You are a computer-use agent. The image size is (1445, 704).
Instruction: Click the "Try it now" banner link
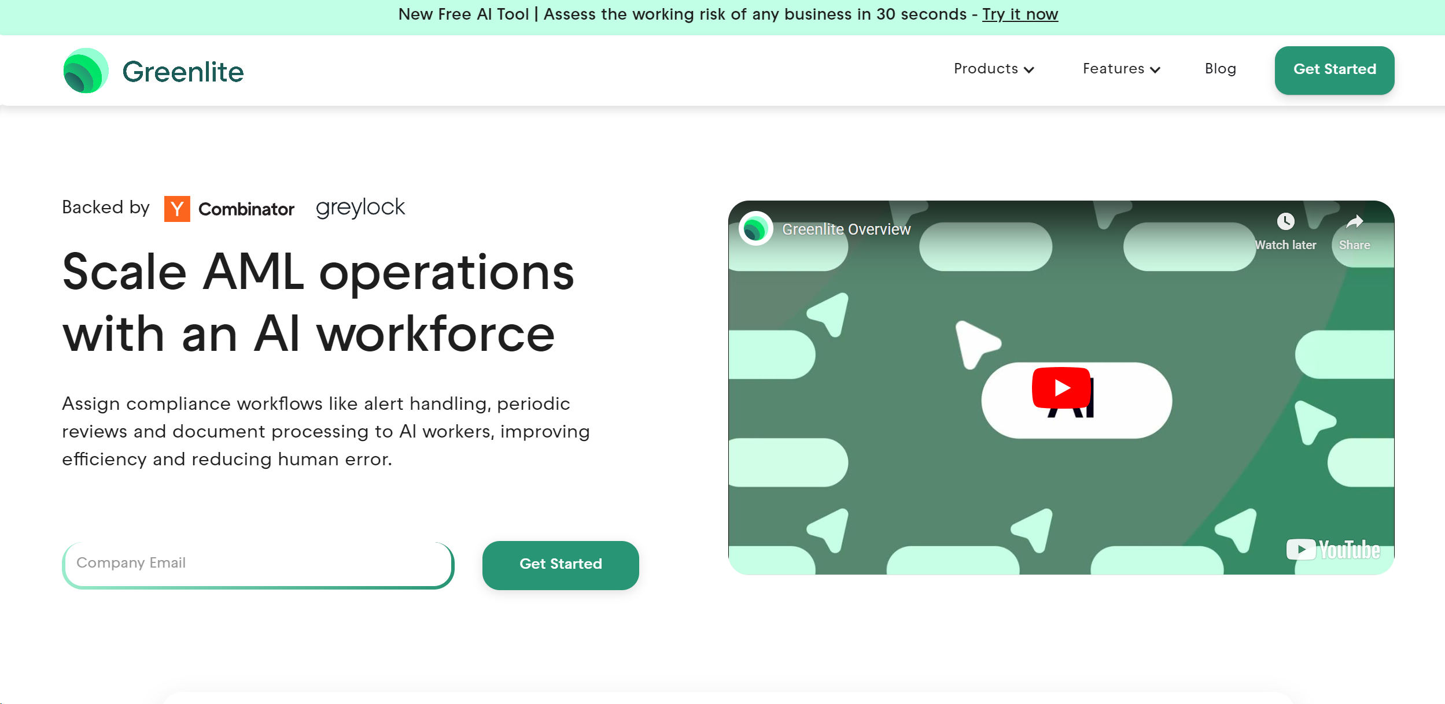[1020, 14]
